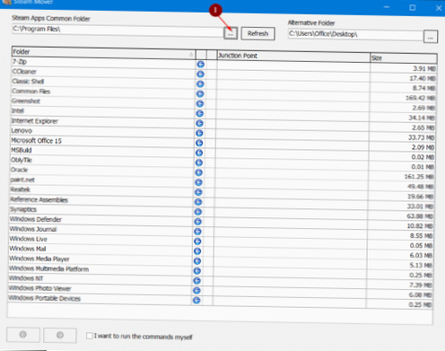This screenshot has width=445, height=351.
Task: Click the Alternative Folder path field
Action: (x=355, y=34)
